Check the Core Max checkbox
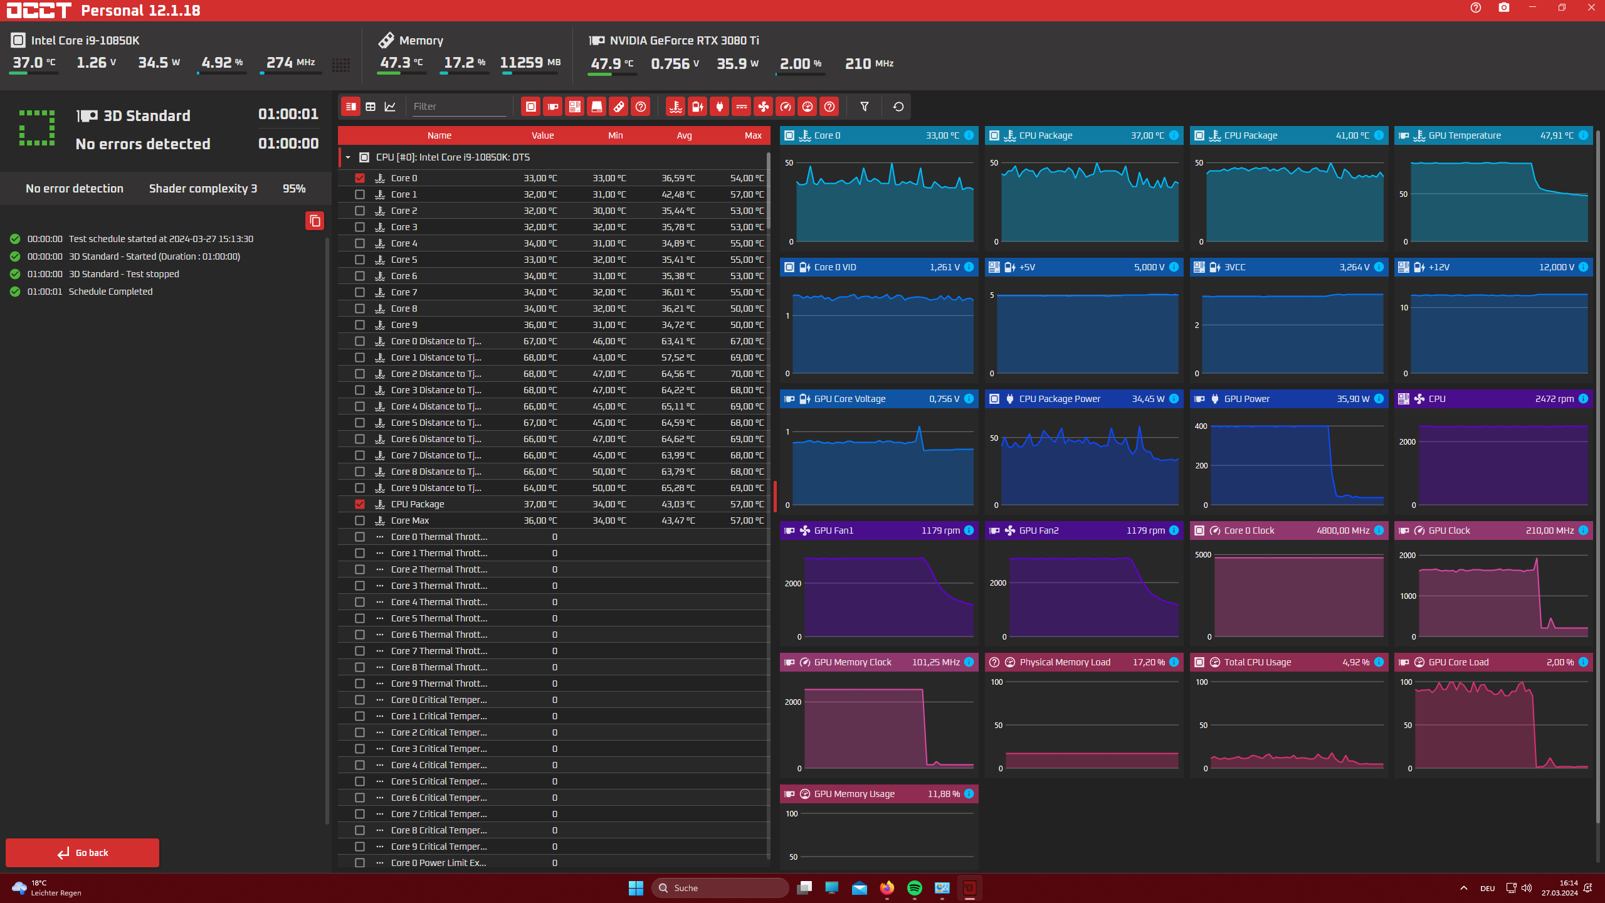 click(360, 520)
